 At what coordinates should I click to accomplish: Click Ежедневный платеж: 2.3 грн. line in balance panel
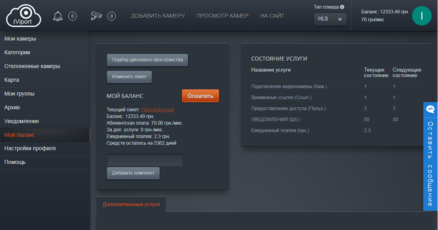tap(138, 136)
